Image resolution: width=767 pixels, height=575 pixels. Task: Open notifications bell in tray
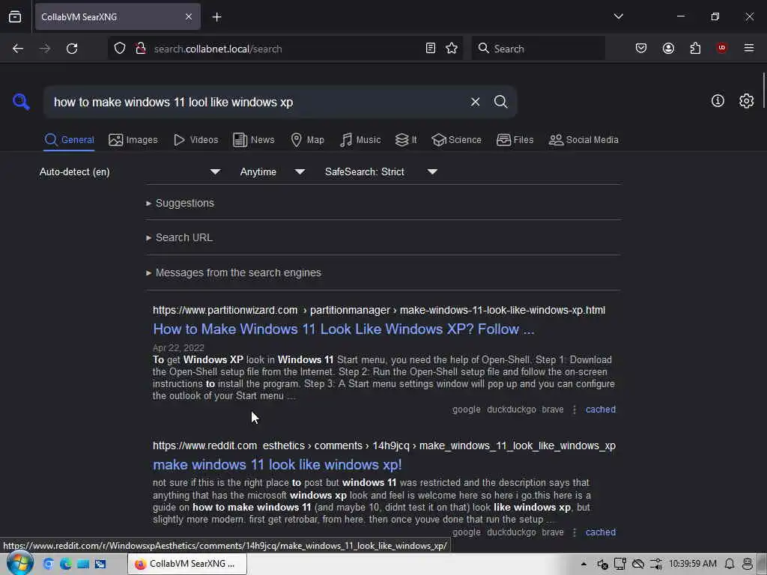pos(730,564)
